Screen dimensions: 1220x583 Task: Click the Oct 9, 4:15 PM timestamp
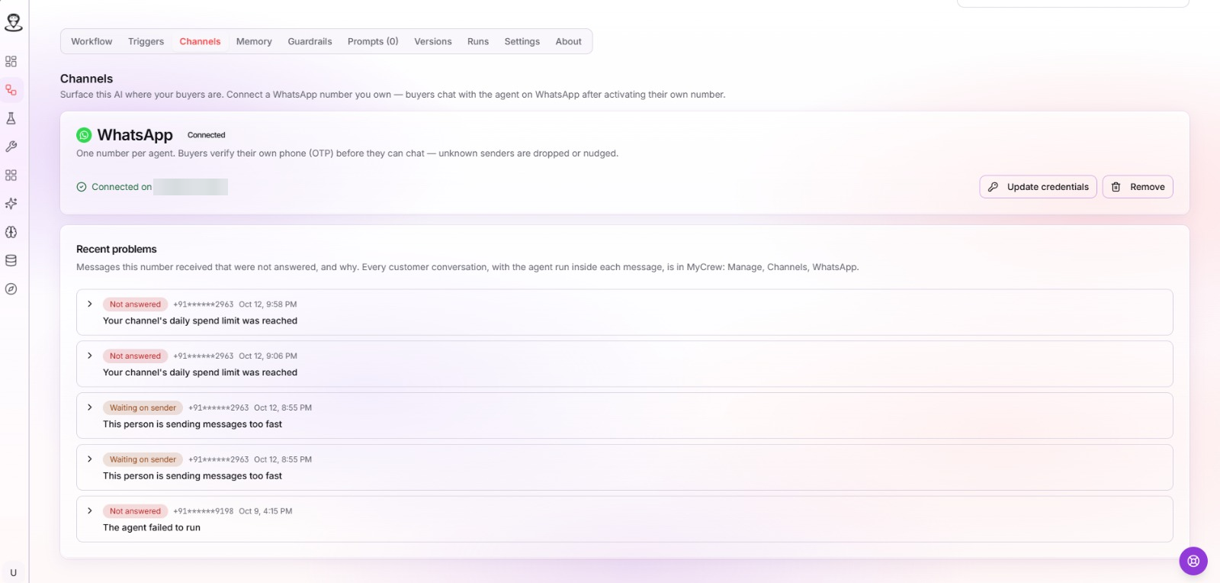[x=265, y=511]
